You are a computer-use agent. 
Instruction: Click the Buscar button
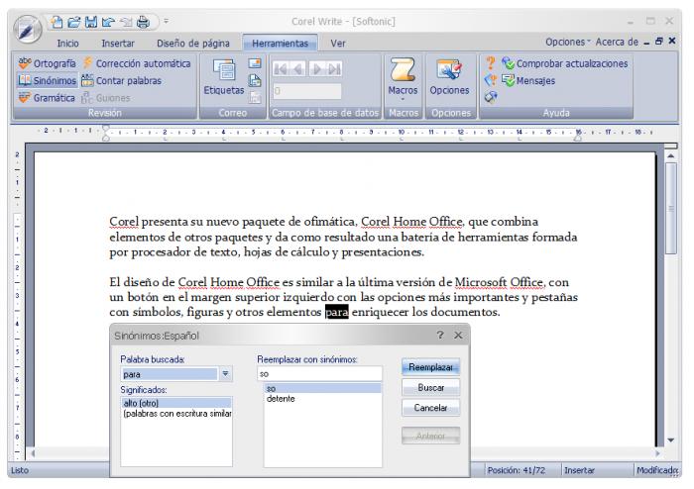click(x=430, y=387)
